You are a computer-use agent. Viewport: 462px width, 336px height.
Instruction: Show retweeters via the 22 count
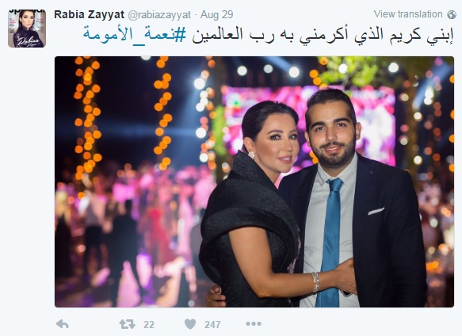149,325
